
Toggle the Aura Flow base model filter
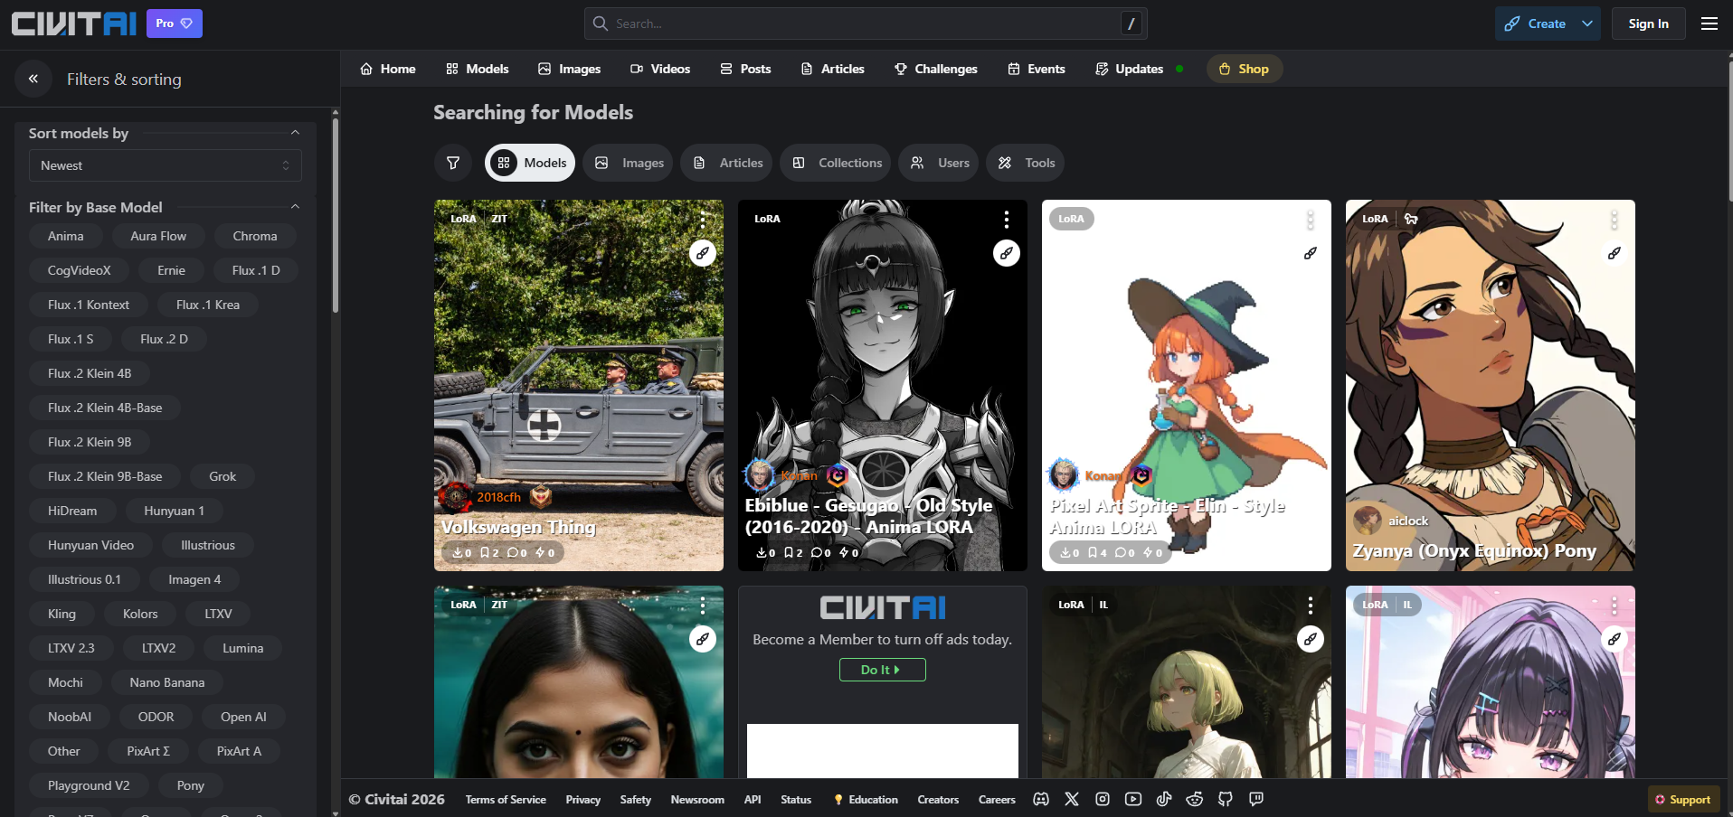click(158, 236)
